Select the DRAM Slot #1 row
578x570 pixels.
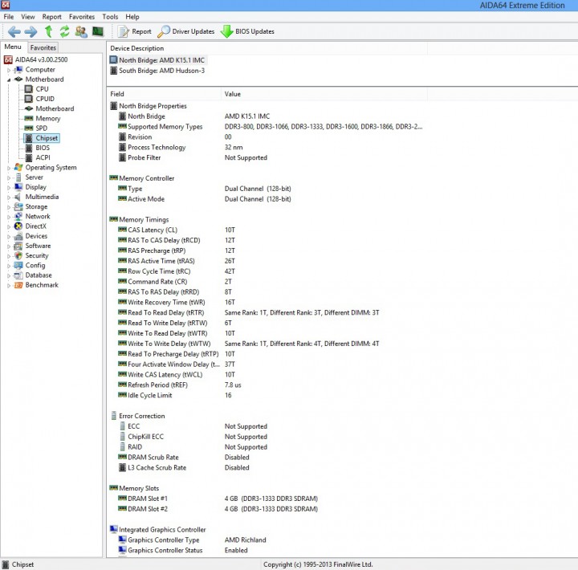[x=218, y=499]
